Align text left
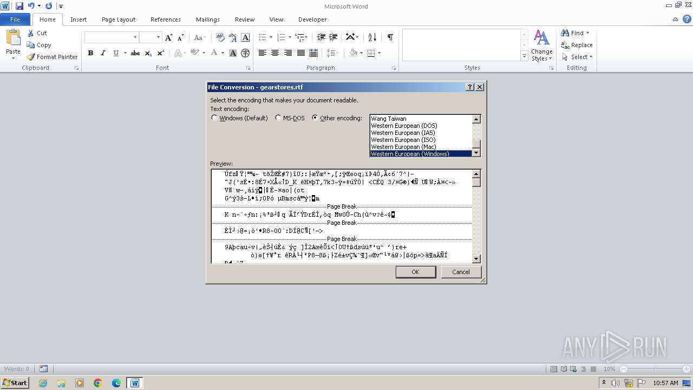Image resolution: width=693 pixels, height=390 pixels. tap(263, 53)
